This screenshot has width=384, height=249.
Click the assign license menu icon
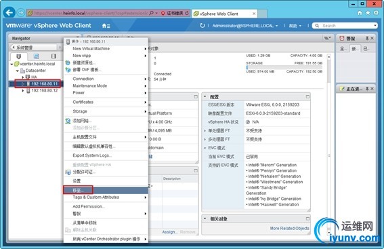point(68,172)
